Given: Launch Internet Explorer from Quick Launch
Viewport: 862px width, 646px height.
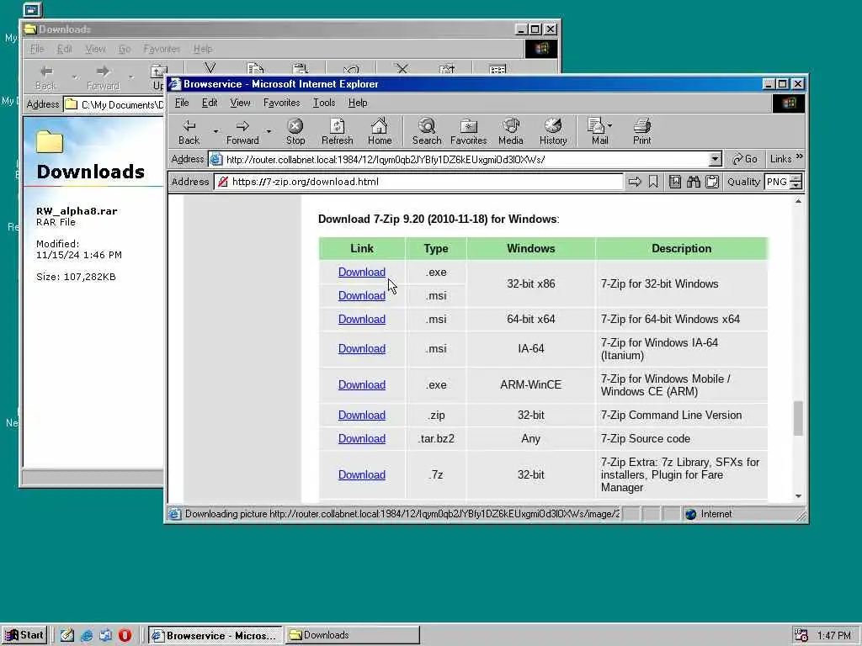Looking at the screenshot, I should pyautogui.click(x=87, y=636).
